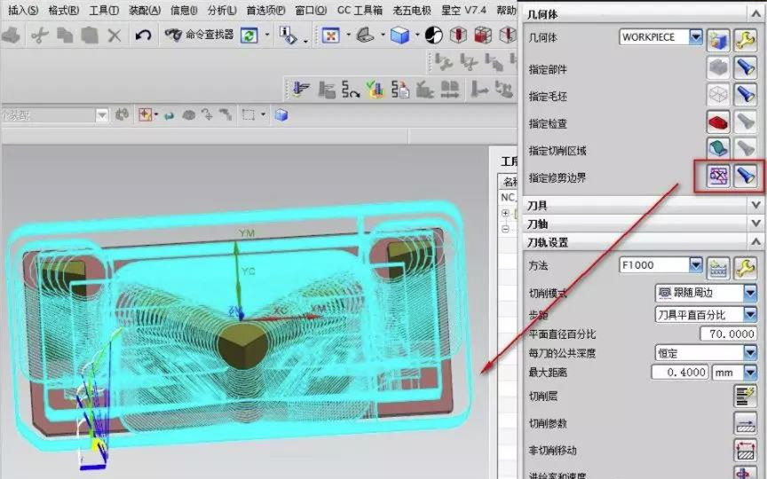Display the trim boundaries with flashlight icon
Image resolution: width=767 pixels, height=479 pixels.
[x=745, y=176]
